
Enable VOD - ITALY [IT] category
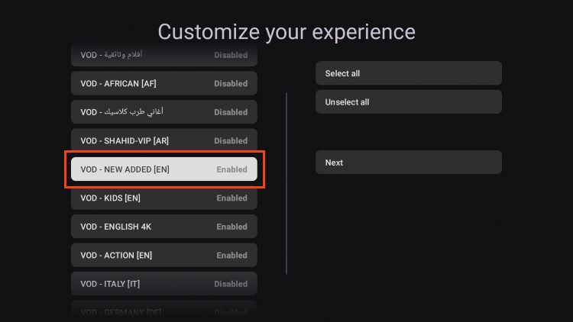pyautogui.click(x=163, y=284)
